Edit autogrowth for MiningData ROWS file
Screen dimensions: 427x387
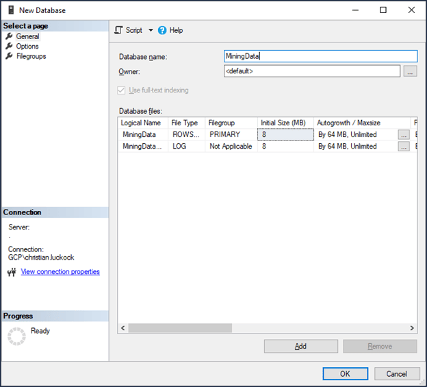pos(404,134)
